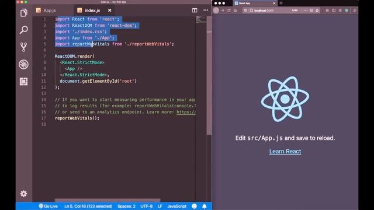Click on 'reportWebVitals();' on line 17
The width and height of the screenshot is (374, 210).
tap(77, 118)
